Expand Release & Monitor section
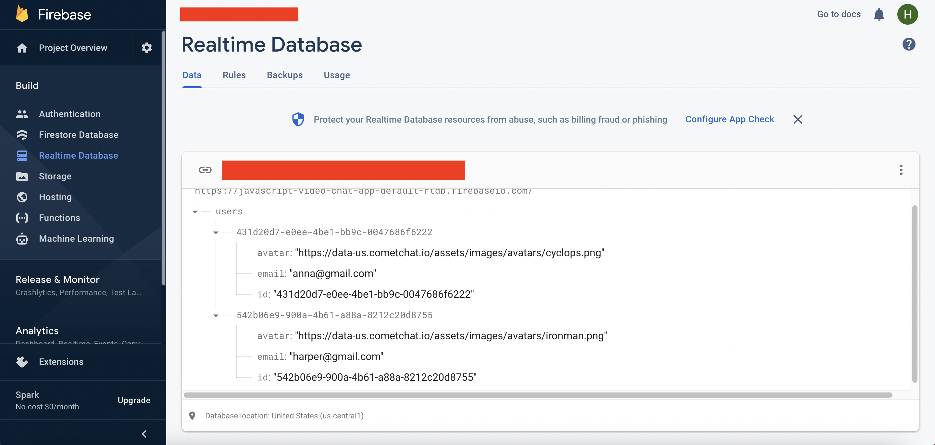Image resolution: width=935 pixels, height=445 pixels. 57,279
